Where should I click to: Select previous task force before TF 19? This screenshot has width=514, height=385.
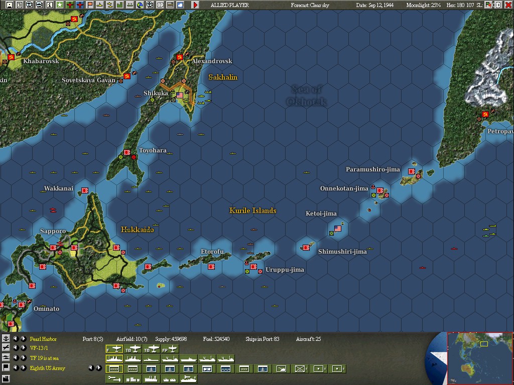(x=16, y=358)
